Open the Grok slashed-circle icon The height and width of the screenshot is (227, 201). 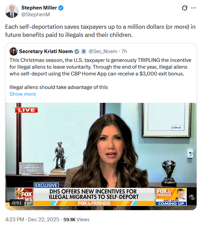point(185,8)
